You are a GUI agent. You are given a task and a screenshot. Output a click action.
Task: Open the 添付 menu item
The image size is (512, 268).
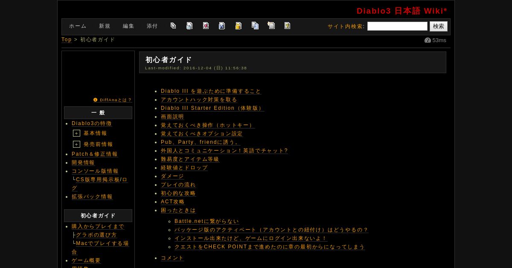[x=152, y=26]
